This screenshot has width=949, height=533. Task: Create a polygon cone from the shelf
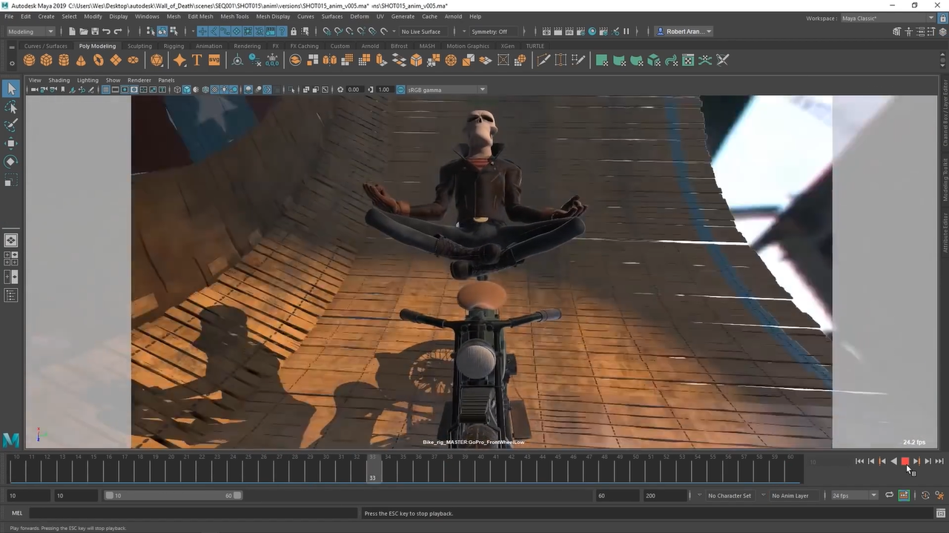pos(81,60)
